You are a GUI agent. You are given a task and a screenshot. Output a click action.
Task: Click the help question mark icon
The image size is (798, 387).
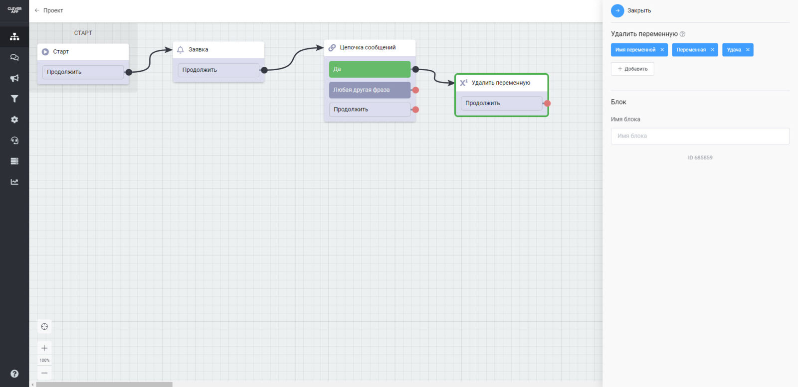pos(14,374)
